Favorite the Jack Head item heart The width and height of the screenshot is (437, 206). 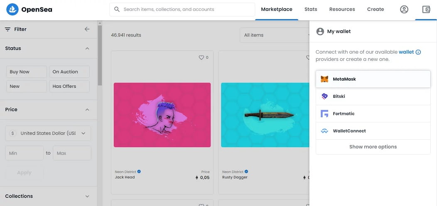click(x=201, y=58)
